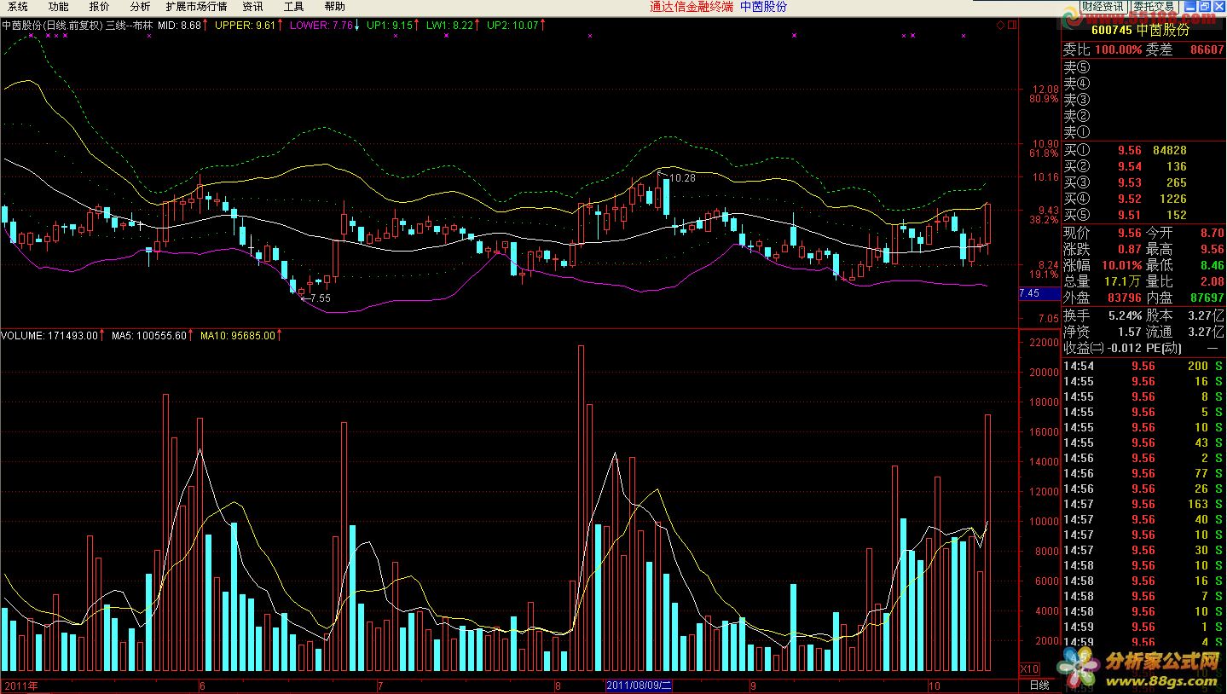Click the 中茵股份 link in the title bar
This screenshot has width=1227, height=694.
763,6
